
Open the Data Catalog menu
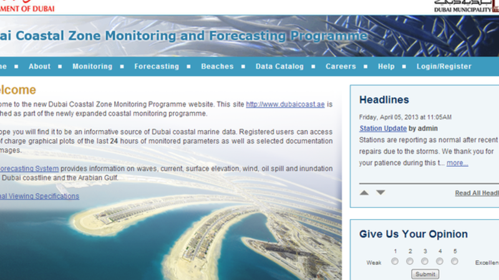tap(279, 67)
